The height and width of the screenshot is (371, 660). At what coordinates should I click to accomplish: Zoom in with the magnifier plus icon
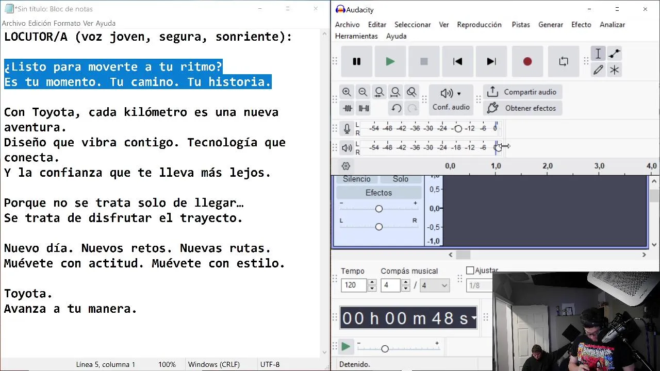[x=346, y=92]
